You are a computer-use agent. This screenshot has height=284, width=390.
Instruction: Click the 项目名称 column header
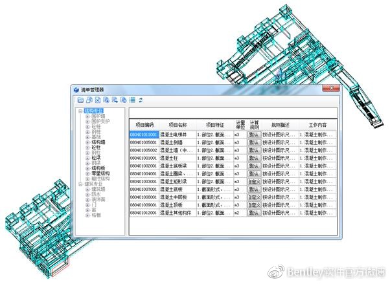pyautogui.click(x=178, y=124)
